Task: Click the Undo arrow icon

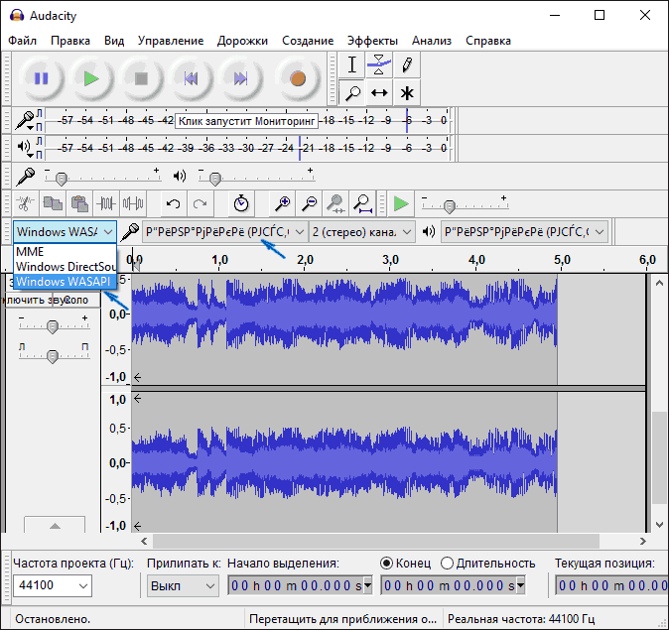Action: [x=173, y=203]
